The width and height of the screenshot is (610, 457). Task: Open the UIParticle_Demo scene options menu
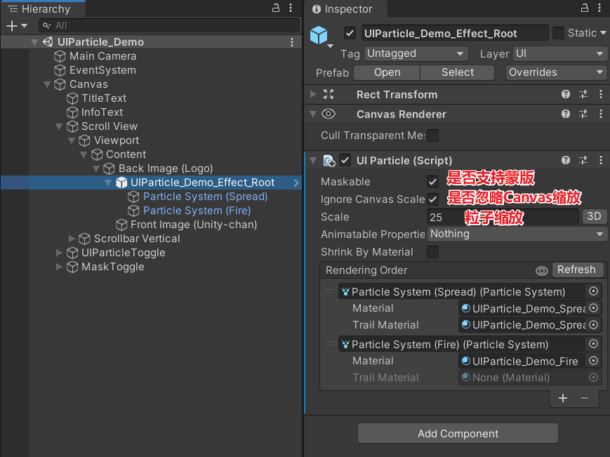[x=292, y=42]
